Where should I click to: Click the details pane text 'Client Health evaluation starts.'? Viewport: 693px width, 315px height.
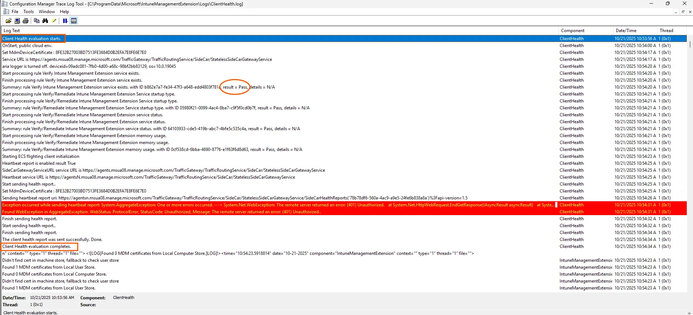(x=31, y=312)
